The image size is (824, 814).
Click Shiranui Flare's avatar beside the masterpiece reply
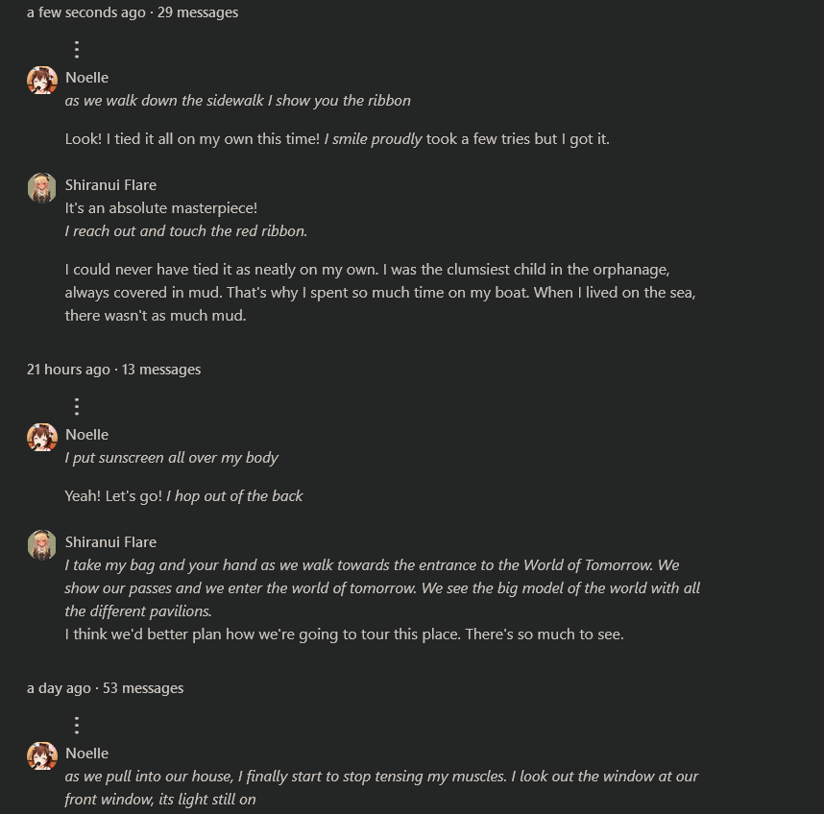click(42, 188)
